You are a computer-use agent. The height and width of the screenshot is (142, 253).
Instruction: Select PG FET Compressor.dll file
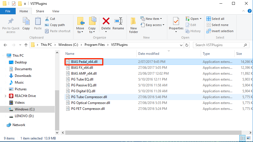tap(88, 108)
